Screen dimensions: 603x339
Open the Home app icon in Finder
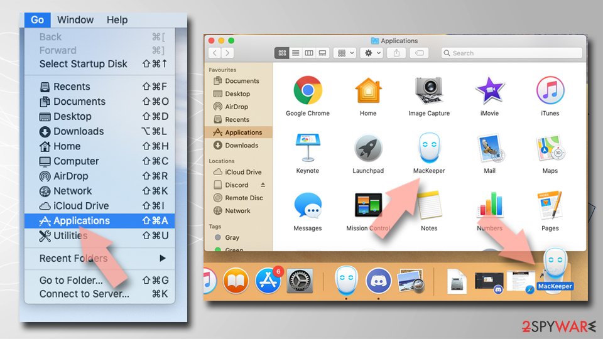tap(368, 90)
